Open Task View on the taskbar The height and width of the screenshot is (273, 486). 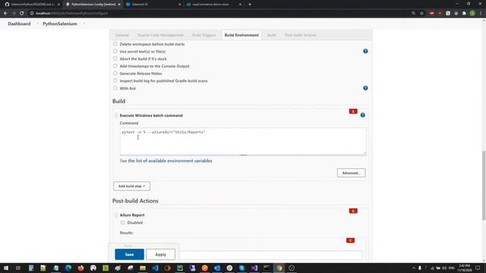pyautogui.click(x=18, y=268)
